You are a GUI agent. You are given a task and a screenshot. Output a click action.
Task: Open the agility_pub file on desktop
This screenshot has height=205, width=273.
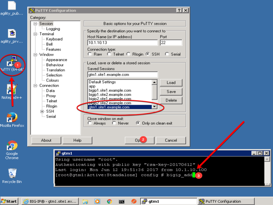12,8
